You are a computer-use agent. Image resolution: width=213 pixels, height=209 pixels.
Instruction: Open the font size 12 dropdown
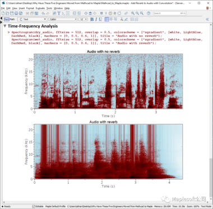83,19
